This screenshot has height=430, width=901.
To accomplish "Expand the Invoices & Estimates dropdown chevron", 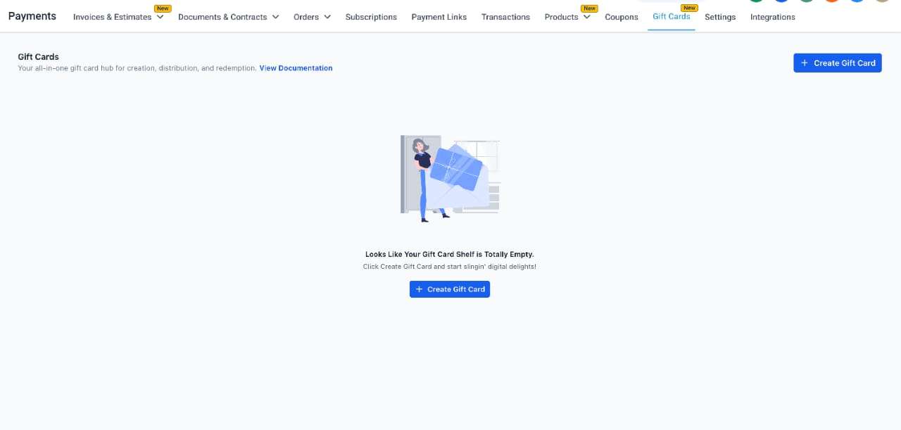I will point(160,17).
